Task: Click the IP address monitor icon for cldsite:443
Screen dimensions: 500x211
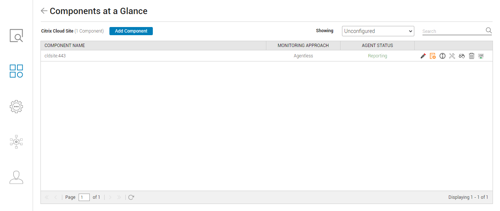Action: click(x=481, y=56)
